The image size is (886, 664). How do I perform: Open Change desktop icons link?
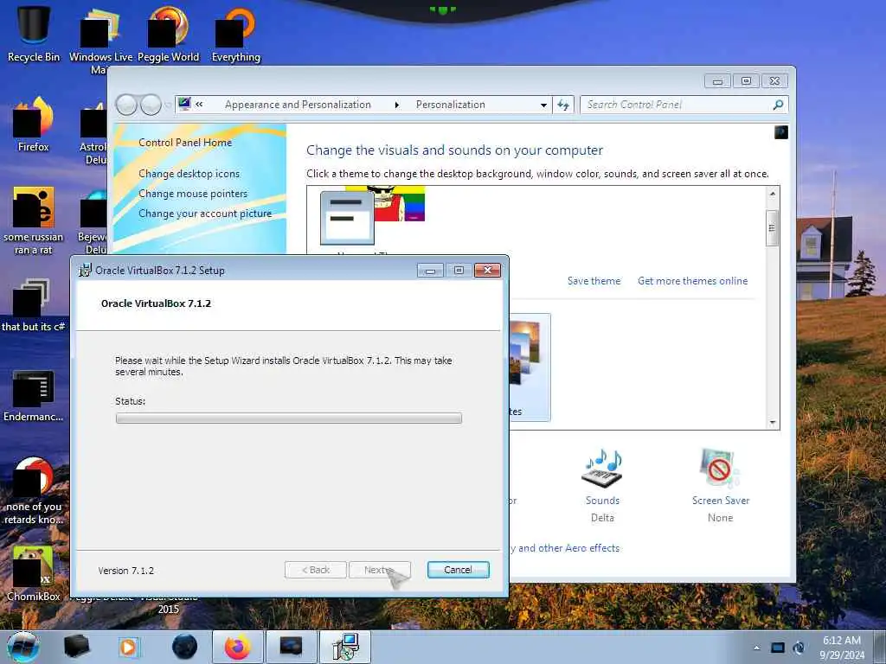(189, 174)
